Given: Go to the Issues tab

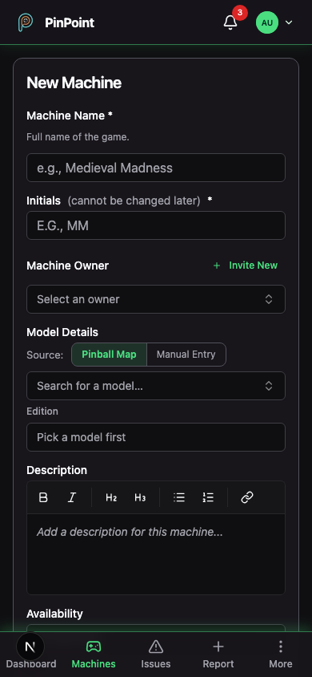Looking at the screenshot, I should click(x=156, y=655).
